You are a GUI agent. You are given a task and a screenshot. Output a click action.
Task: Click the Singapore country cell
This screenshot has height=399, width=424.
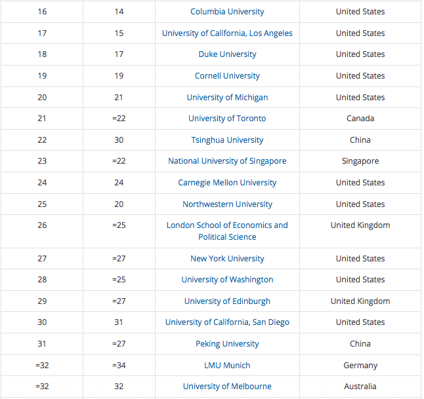pyautogui.click(x=360, y=161)
